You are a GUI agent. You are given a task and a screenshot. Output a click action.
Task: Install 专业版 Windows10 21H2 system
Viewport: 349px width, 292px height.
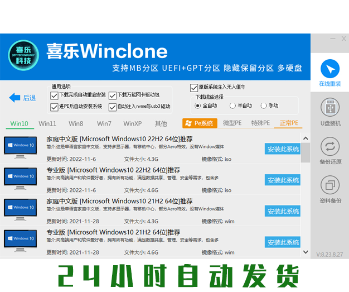coord(283,242)
